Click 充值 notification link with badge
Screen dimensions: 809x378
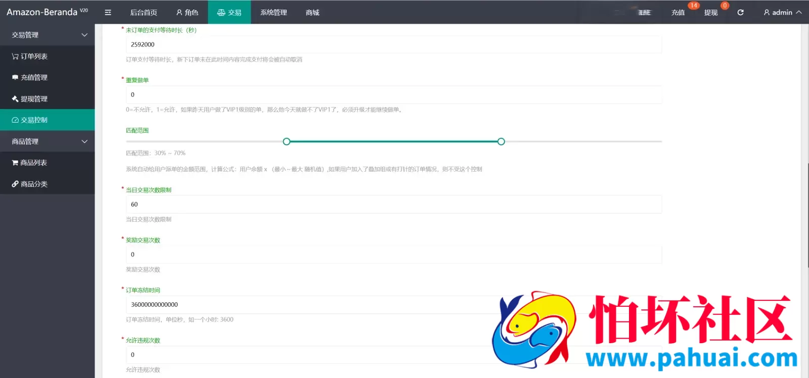click(x=678, y=13)
